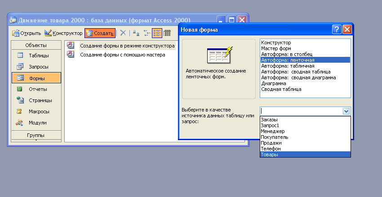Choose Конструктор in the form type list
This screenshot has width=382, height=197.
click(305, 43)
